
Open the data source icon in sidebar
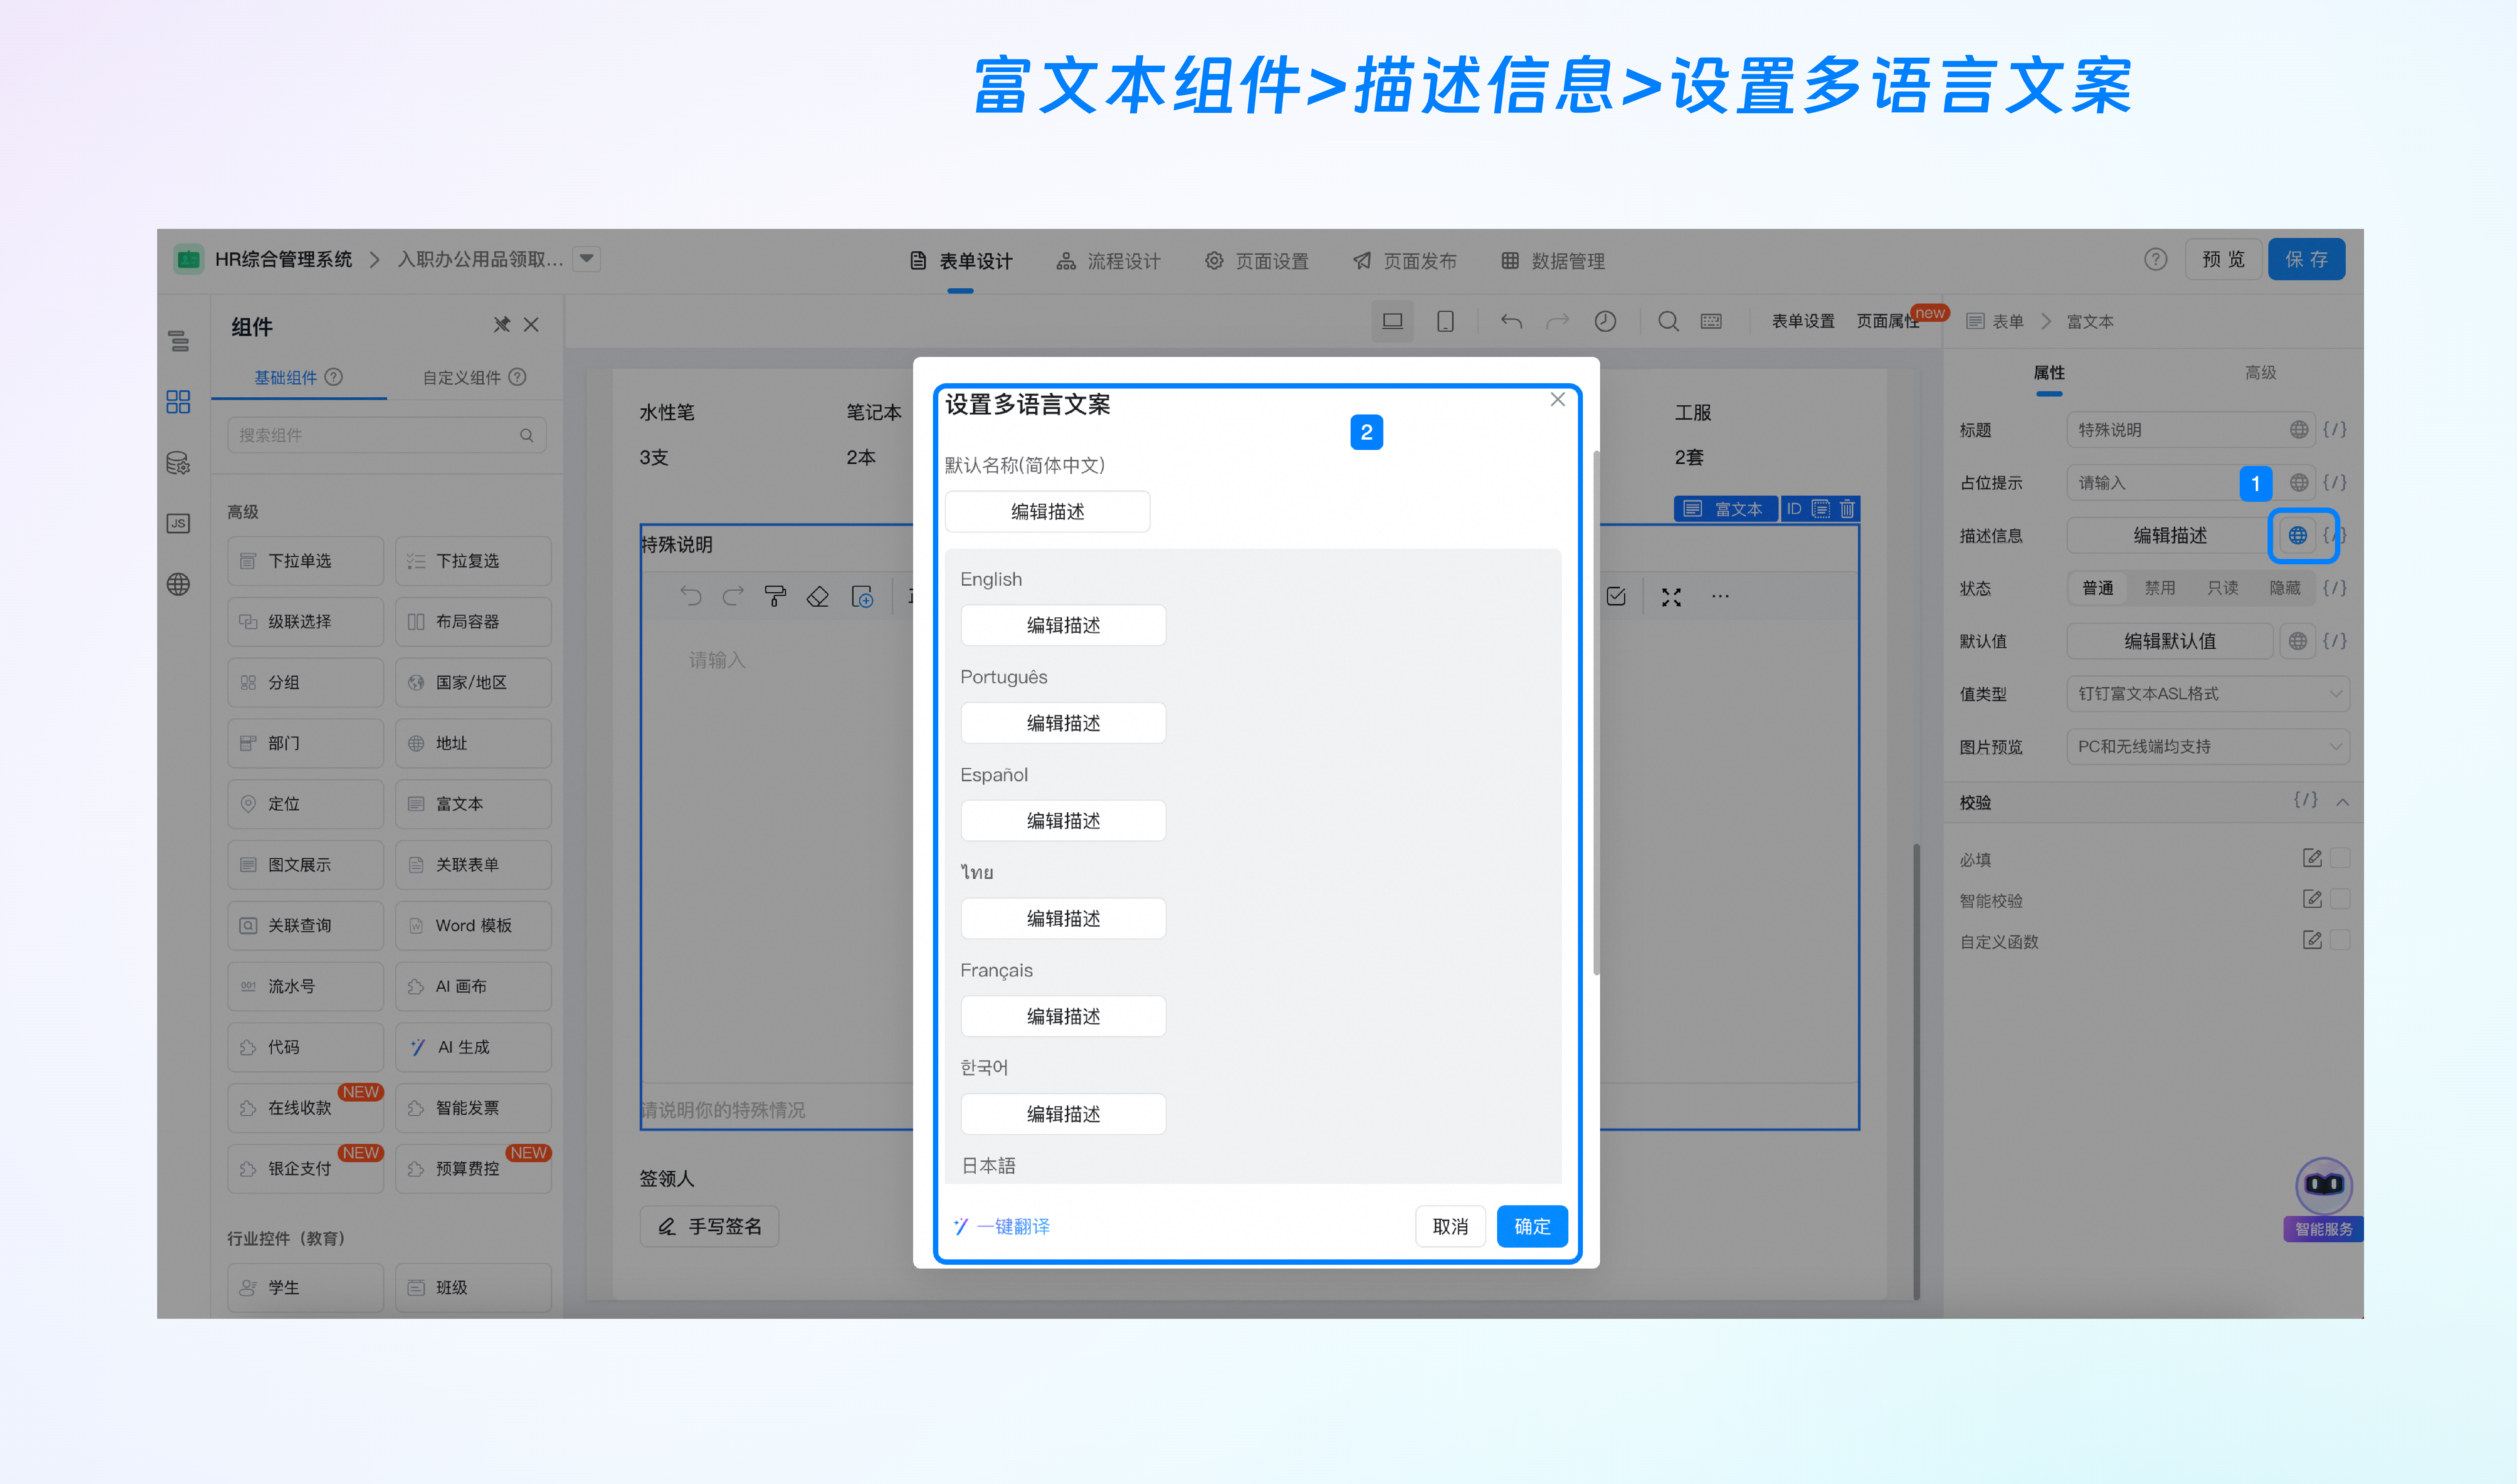coord(179,463)
